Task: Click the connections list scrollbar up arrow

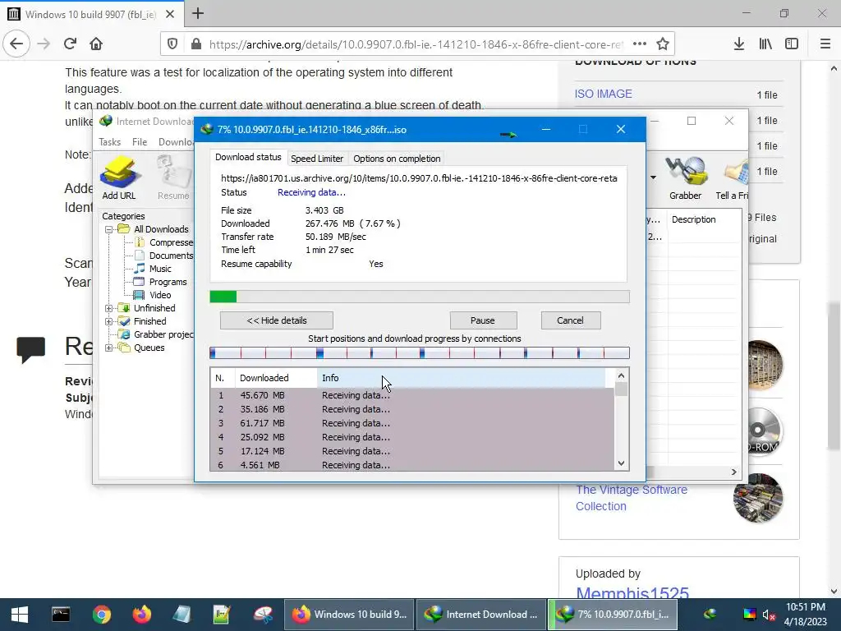Action: click(x=621, y=376)
